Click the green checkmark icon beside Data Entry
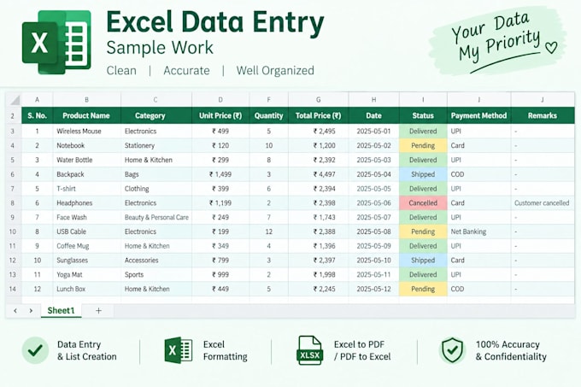Screen dimensions: 581x387 pyautogui.click(x=35, y=350)
